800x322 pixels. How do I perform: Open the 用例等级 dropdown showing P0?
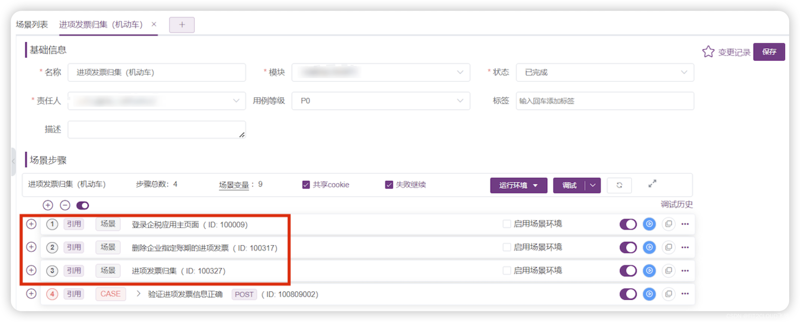click(x=380, y=101)
